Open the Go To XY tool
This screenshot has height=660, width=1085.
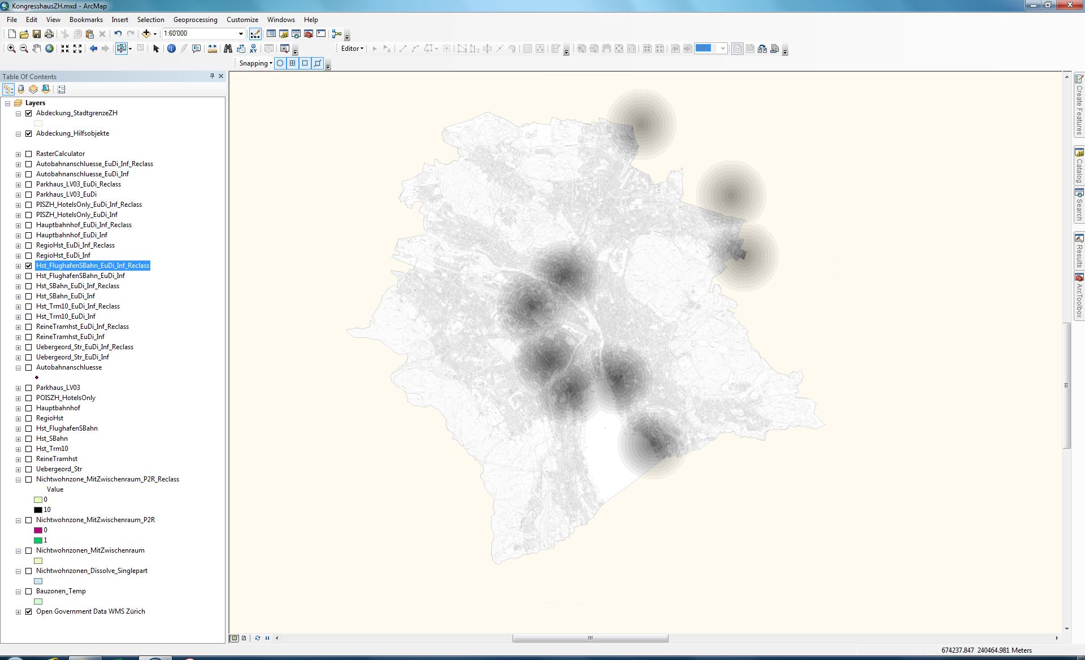click(x=253, y=49)
